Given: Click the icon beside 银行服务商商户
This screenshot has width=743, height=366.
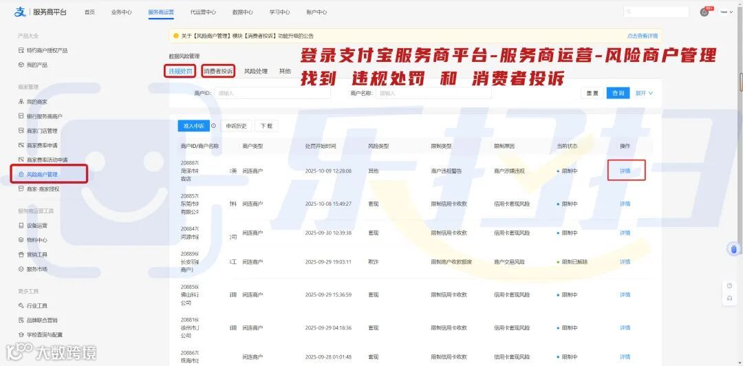Looking at the screenshot, I should point(21,116).
